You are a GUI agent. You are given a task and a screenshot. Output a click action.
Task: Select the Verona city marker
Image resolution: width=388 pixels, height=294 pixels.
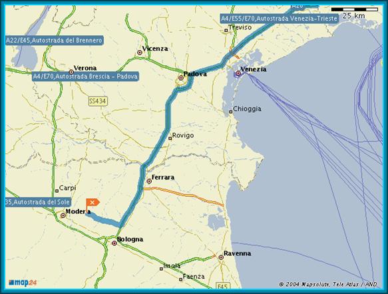click(x=71, y=72)
